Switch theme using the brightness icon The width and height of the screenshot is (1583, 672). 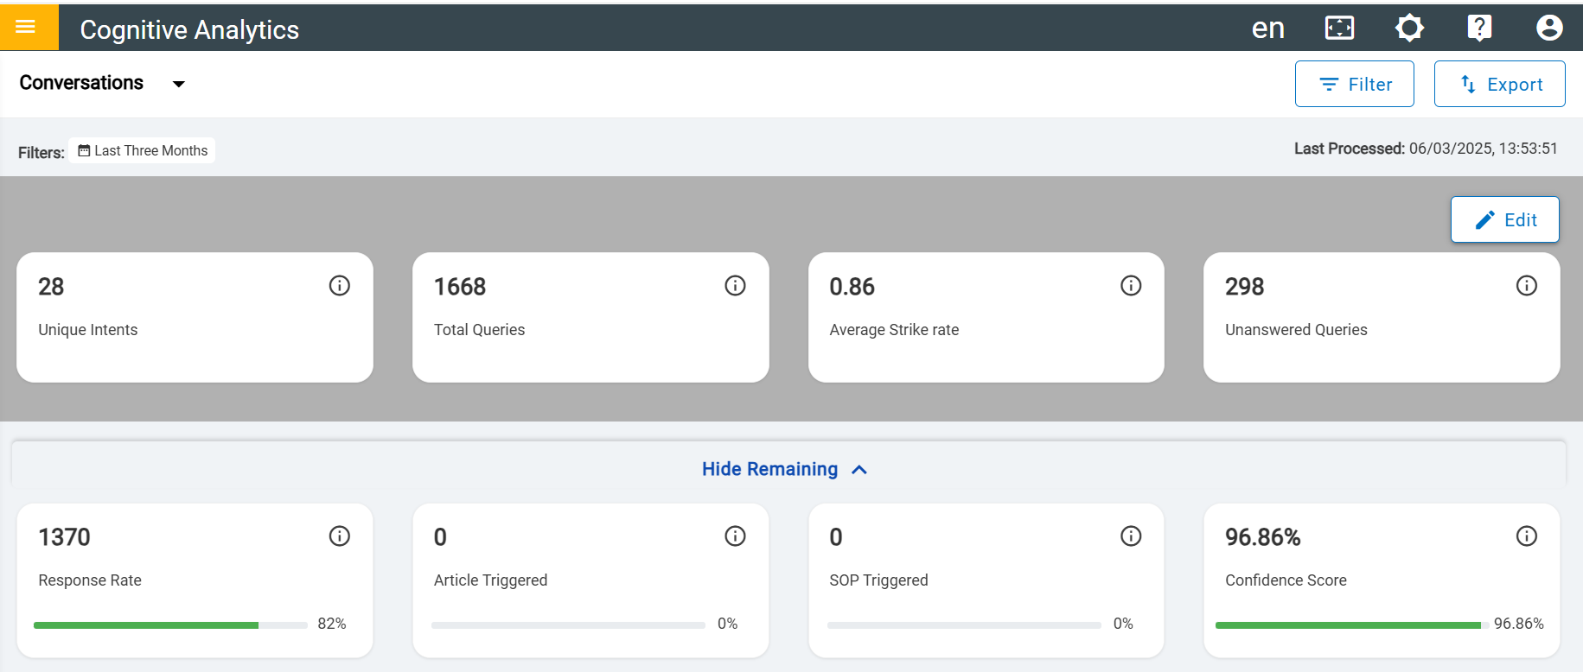tap(1409, 29)
